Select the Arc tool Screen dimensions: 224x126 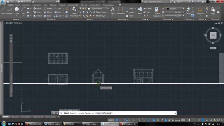[23, 11]
